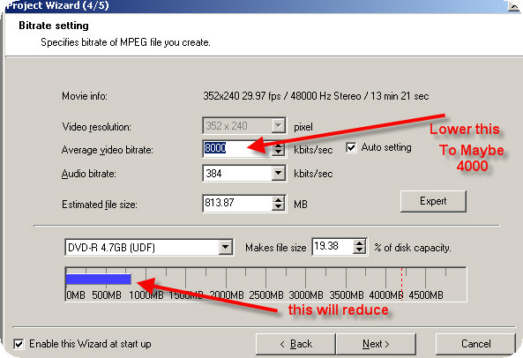Expand the DVD-R 4.7GB (UDF) media dropdown
This screenshot has height=358, width=523.
click(226, 247)
